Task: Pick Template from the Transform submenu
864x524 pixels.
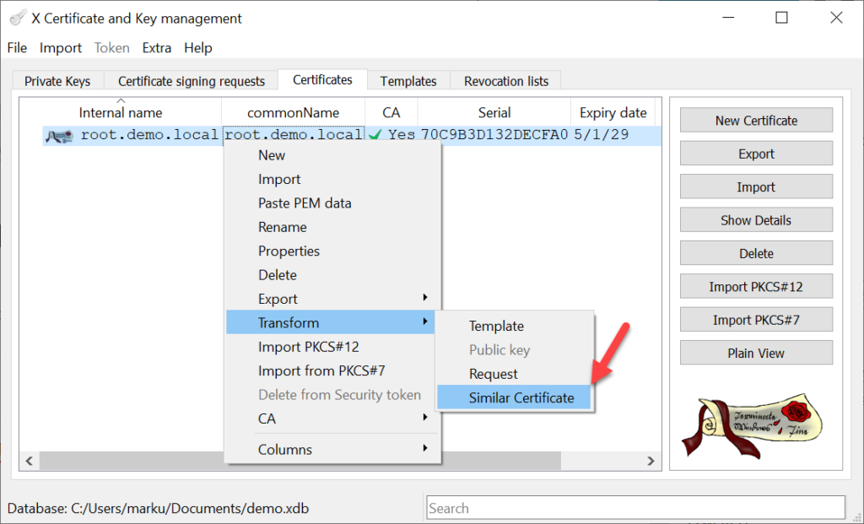Action: pyautogui.click(x=496, y=326)
